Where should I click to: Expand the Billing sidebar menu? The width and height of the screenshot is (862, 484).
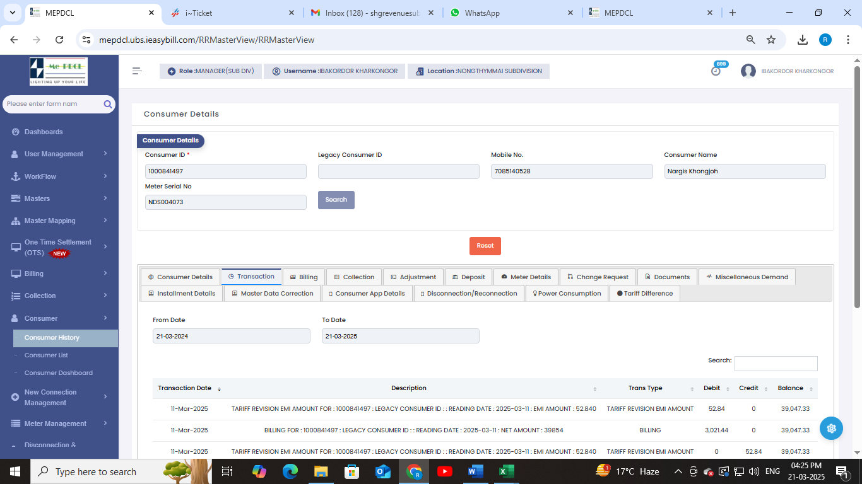tap(59, 274)
